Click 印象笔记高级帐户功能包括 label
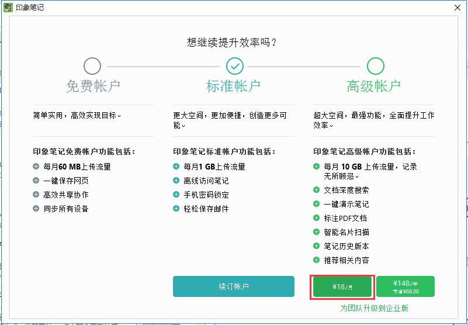This screenshot has width=468, height=325. (365, 151)
